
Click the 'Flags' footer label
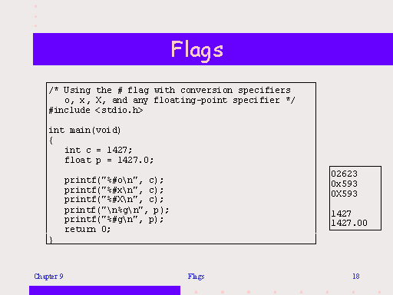pos(196,277)
